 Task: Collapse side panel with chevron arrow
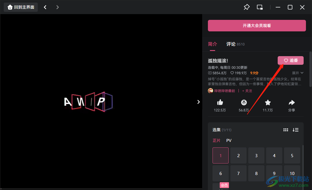click(198, 102)
